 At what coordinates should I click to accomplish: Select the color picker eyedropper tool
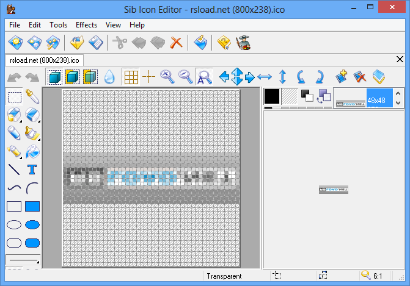click(32, 97)
